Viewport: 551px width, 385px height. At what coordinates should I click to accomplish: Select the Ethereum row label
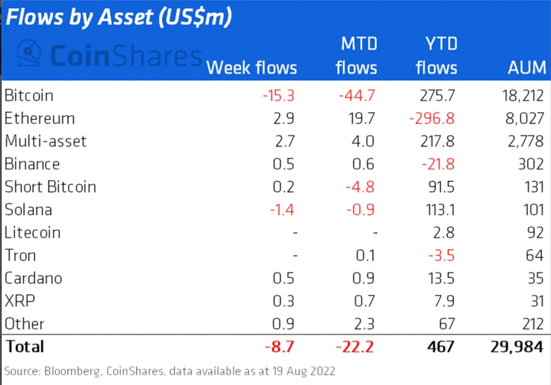(x=39, y=118)
